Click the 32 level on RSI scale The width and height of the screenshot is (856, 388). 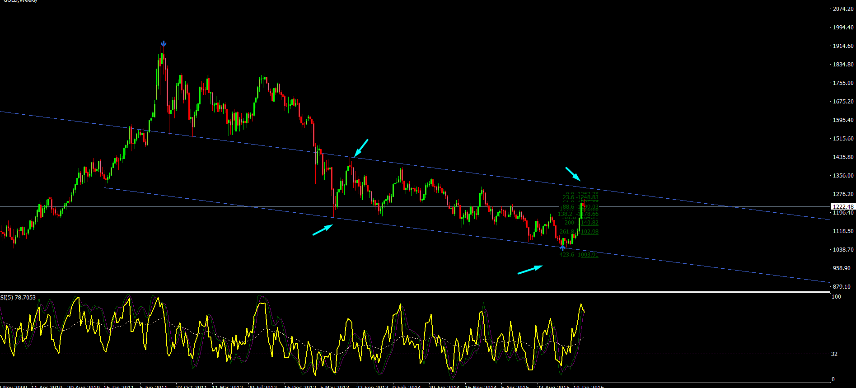834,354
